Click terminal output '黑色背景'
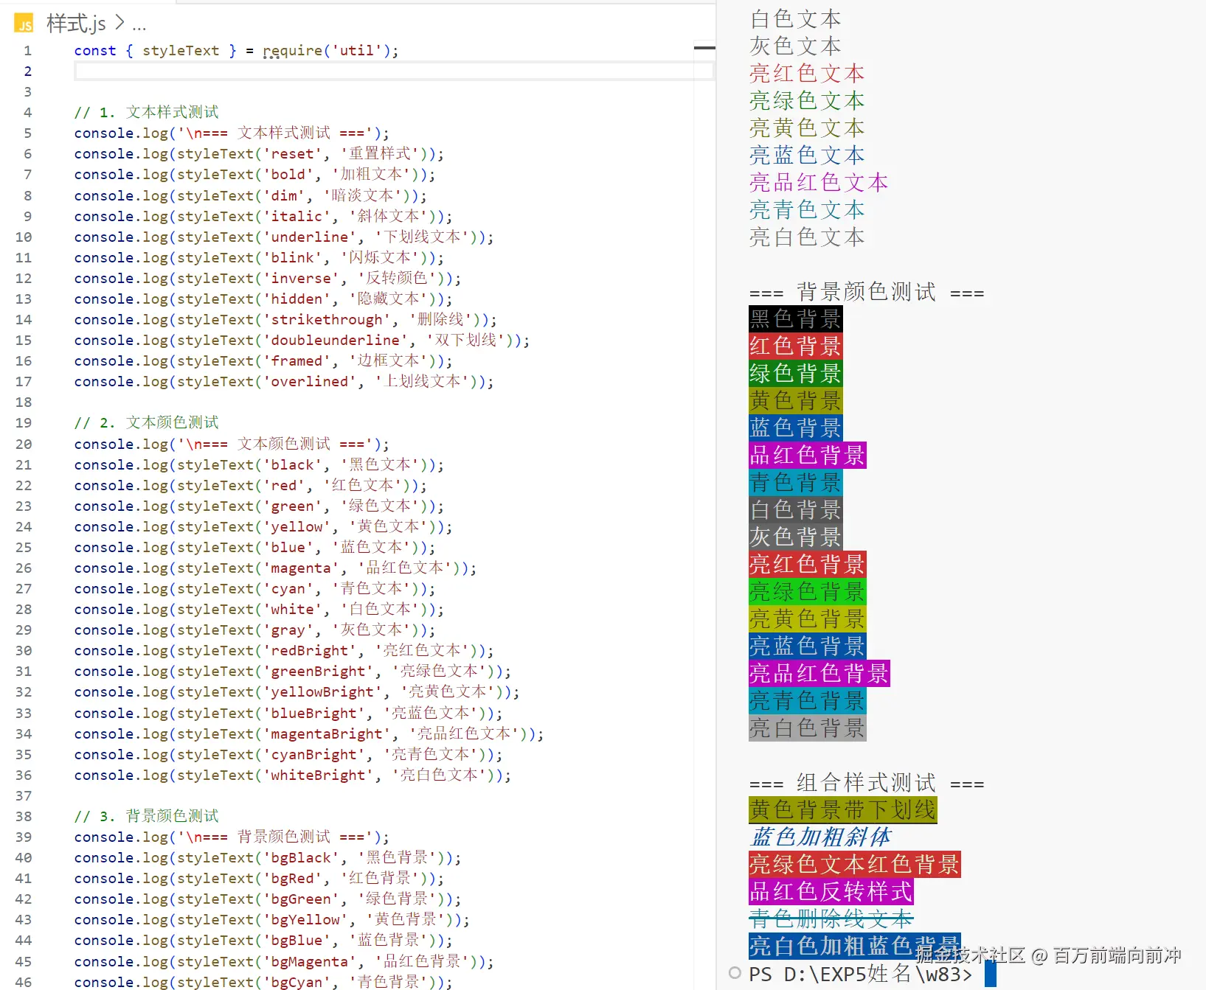This screenshot has width=1206, height=990. point(795,319)
